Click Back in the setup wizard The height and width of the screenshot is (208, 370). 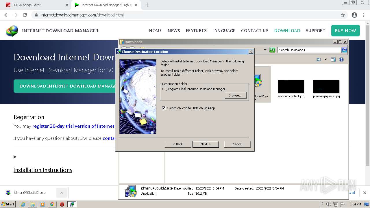pyautogui.click(x=178, y=144)
